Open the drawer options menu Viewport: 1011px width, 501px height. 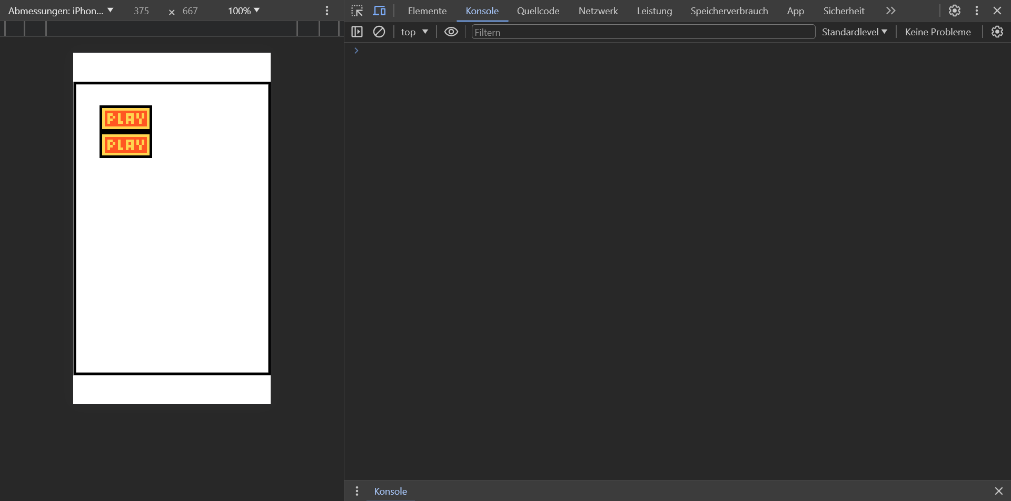358,491
